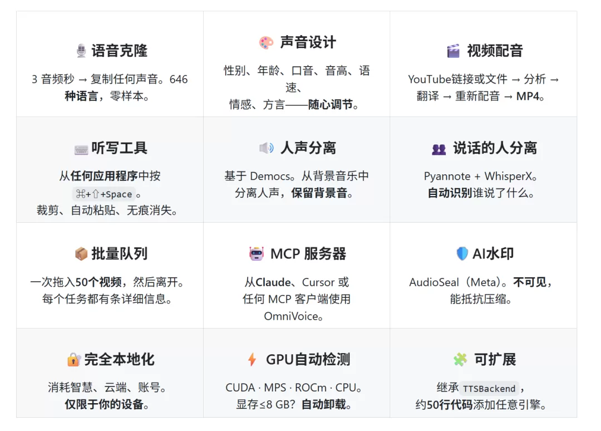Click the bold text 任何应用程序
The height and width of the screenshot is (431, 601).
point(104,176)
